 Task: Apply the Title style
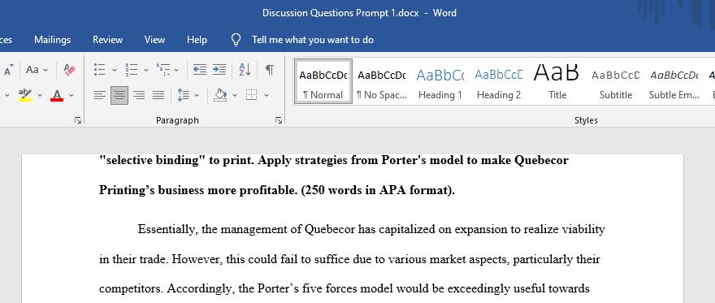pos(557,81)
